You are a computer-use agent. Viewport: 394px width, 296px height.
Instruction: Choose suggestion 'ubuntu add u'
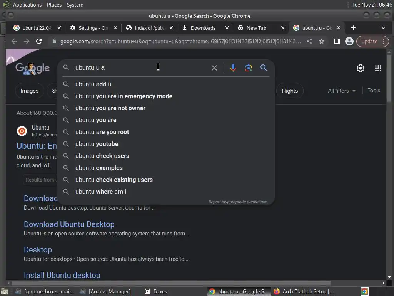coord(166,84)
